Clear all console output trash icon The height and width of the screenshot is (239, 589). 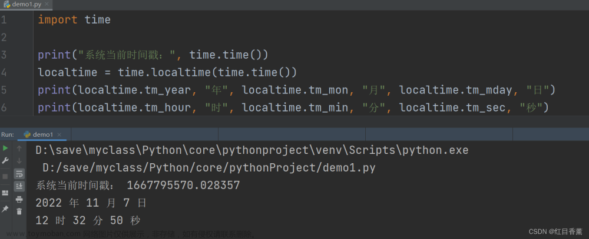[x=19, y=211]
